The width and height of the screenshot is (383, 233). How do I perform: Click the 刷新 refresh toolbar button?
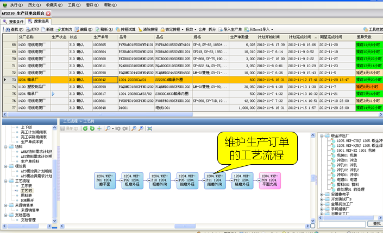[104, 28]
